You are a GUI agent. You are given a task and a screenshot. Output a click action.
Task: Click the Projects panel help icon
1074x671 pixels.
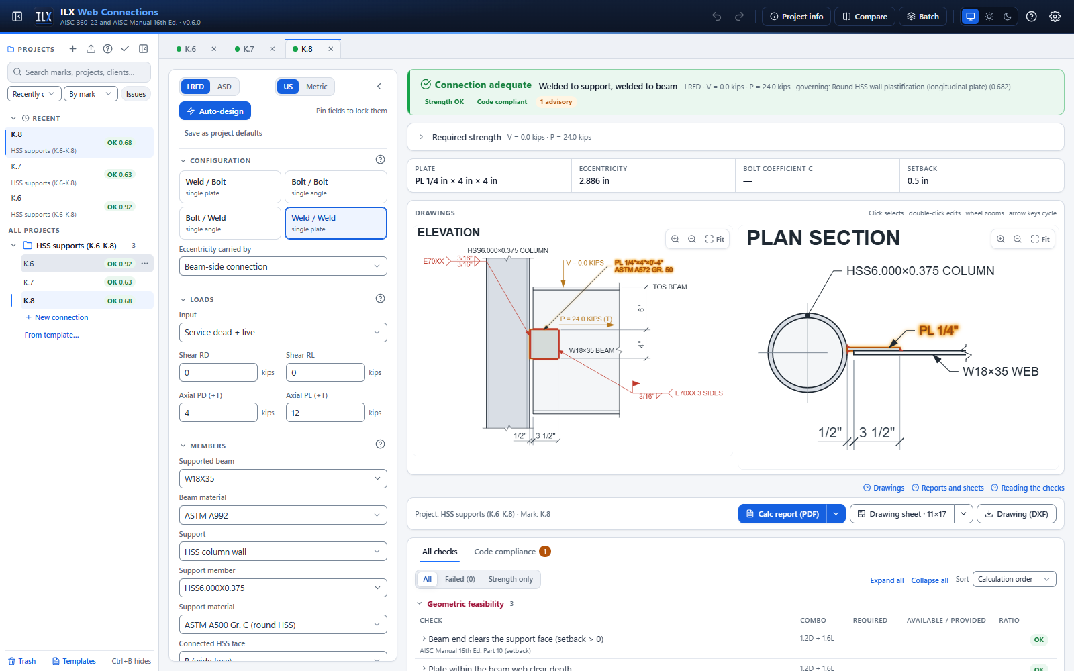(107, 49)
